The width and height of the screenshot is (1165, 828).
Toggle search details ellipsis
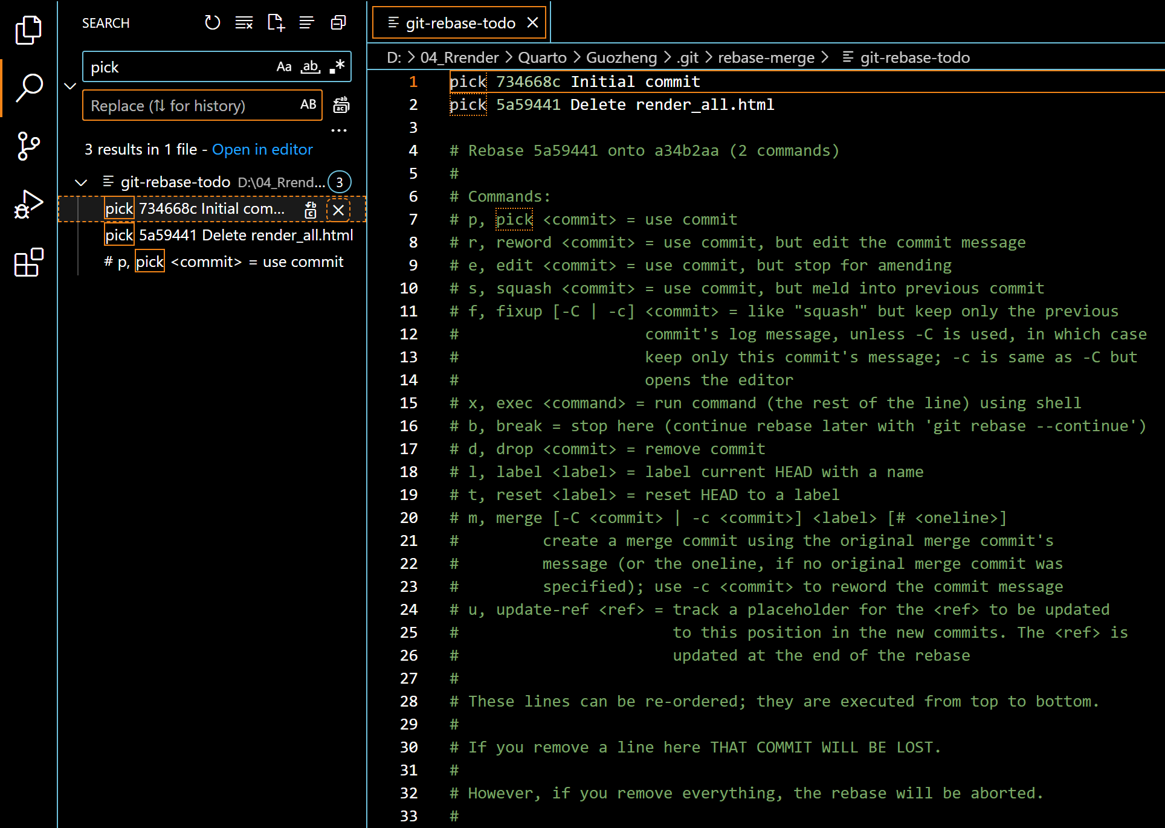(338, 130)
